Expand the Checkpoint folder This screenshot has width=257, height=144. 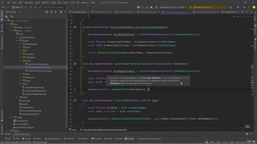pos(20,58)
